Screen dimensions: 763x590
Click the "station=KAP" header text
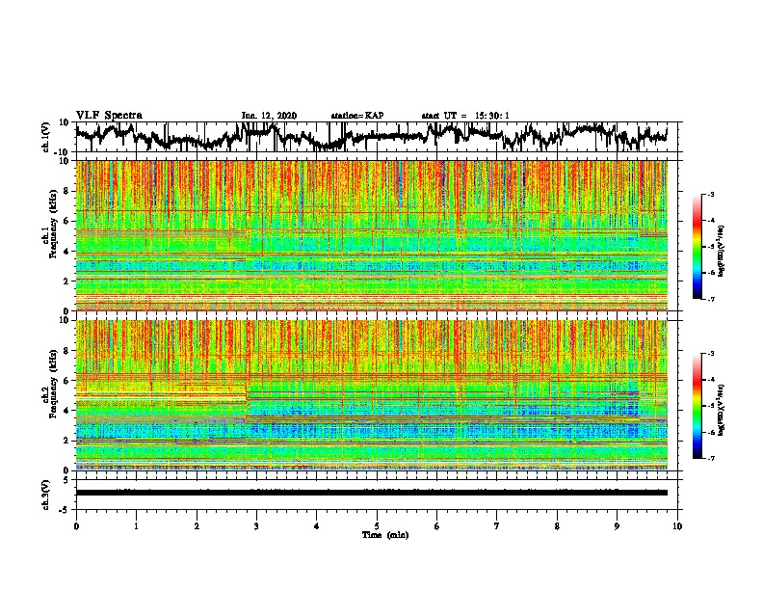(357, 116)
